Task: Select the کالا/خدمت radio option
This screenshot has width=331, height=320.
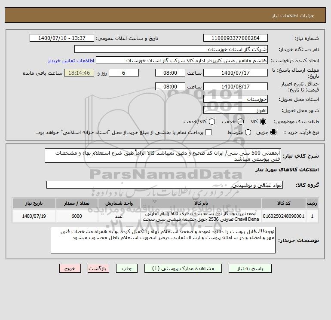Action: [212, 122]
